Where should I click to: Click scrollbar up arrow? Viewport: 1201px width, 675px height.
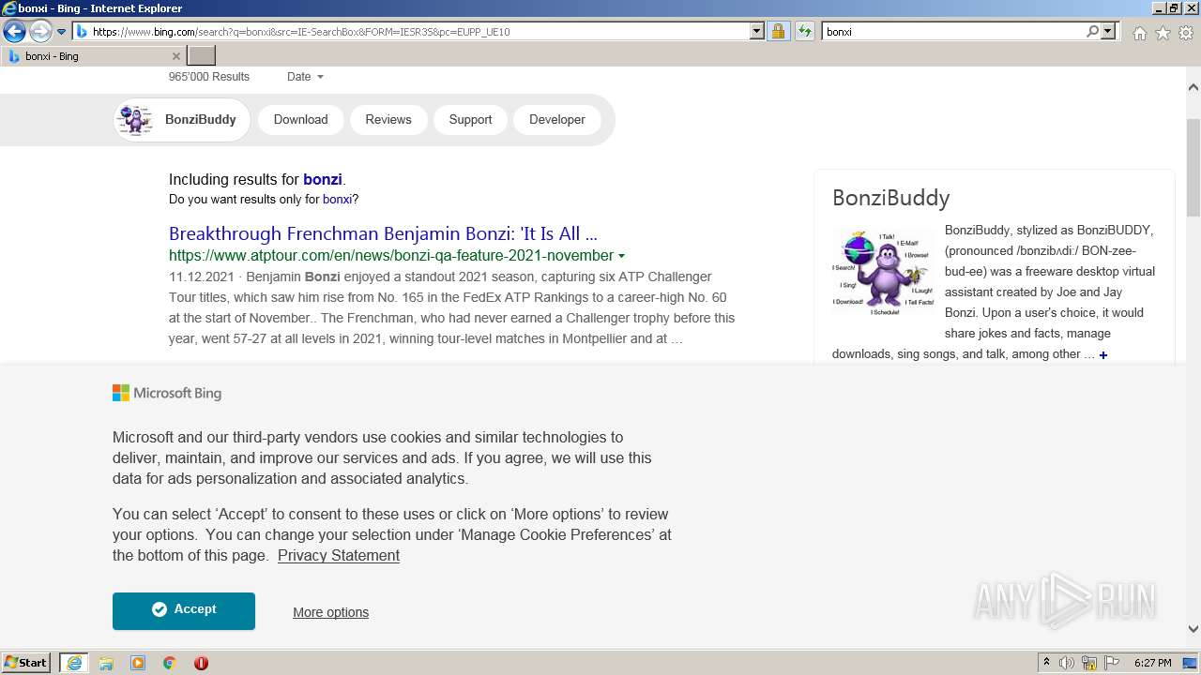pyautogui.click(x=1193, y=87)
